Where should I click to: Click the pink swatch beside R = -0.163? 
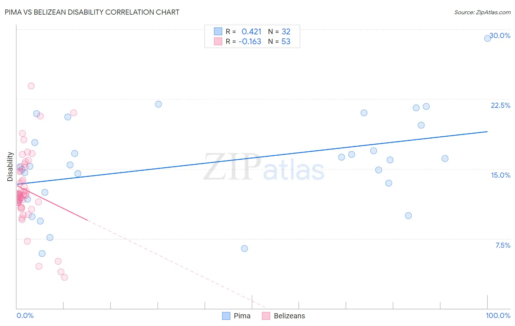[x=218, y=41]
